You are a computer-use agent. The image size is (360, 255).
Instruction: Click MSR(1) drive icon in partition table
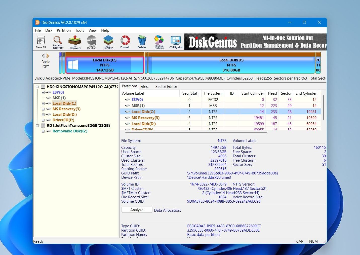(128, 106)
